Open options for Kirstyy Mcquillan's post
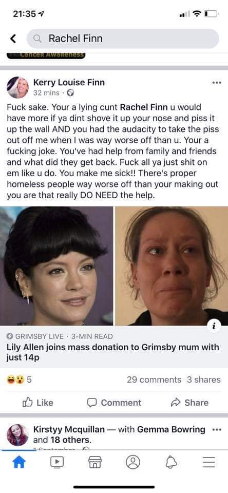228x493 pixels. click(217, 429)
